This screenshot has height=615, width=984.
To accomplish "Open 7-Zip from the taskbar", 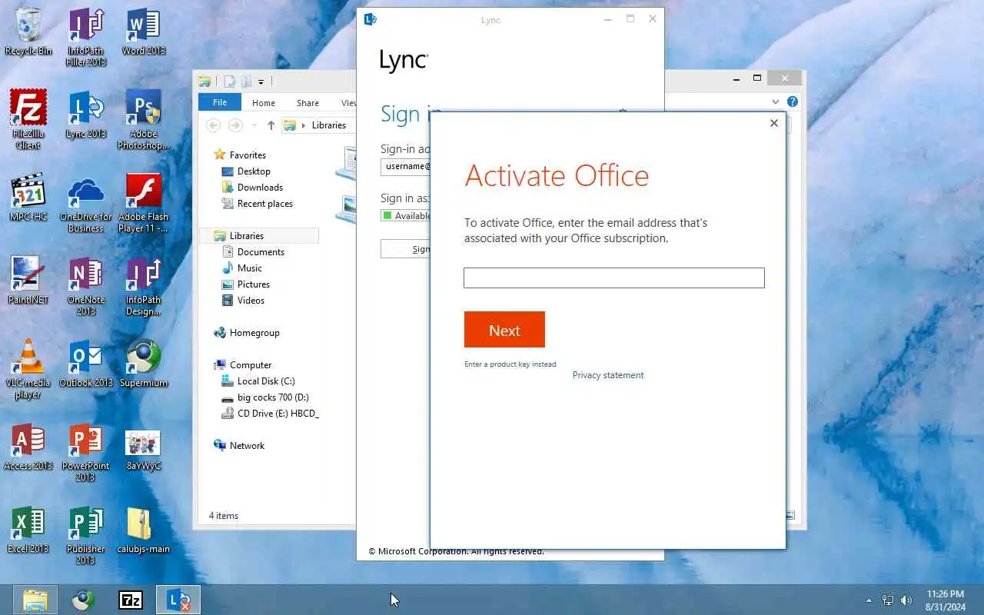I will click(130, 600).
